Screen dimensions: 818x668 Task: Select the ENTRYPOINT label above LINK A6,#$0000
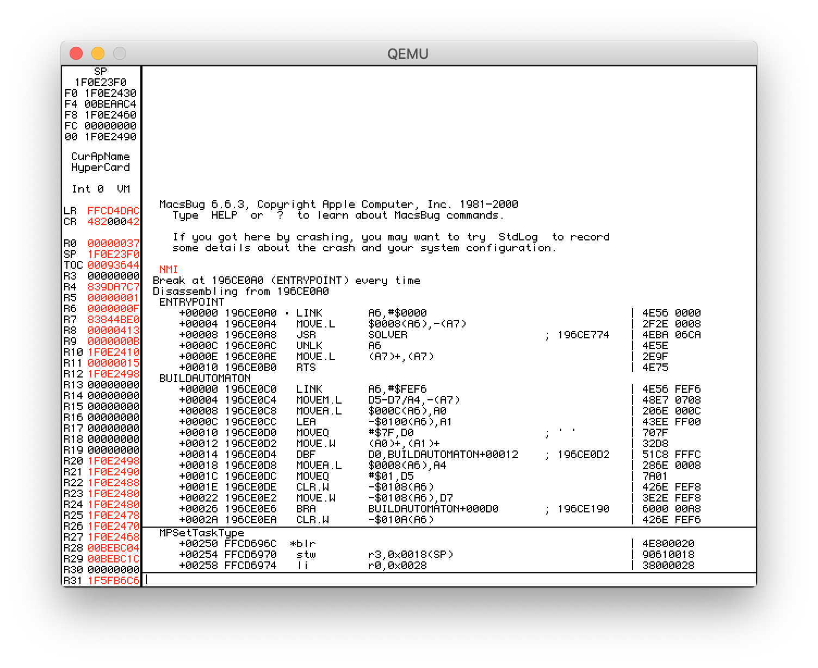click(191, 302)
